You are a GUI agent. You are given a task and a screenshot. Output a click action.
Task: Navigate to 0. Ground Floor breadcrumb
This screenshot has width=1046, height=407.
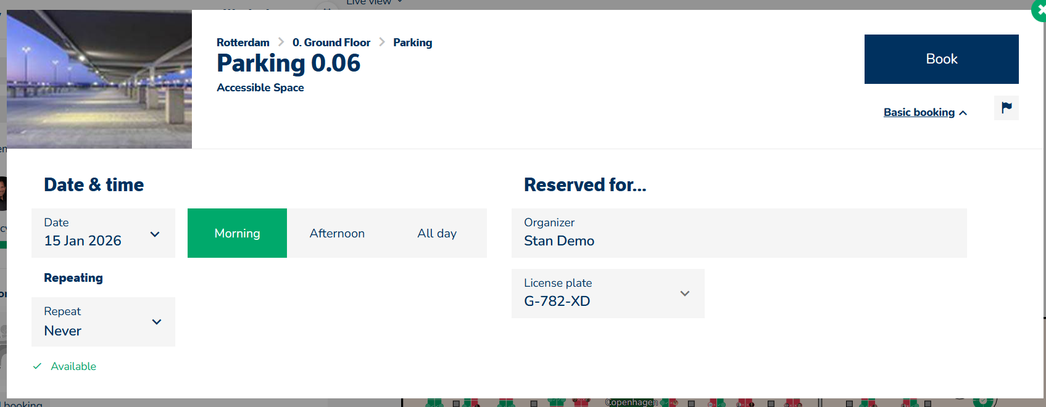(331, 43)
